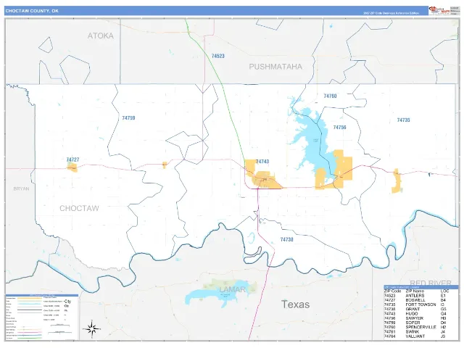The image size is (464, 348).
Task: Click the CHOCTAW county label
Action: point(79,208)
